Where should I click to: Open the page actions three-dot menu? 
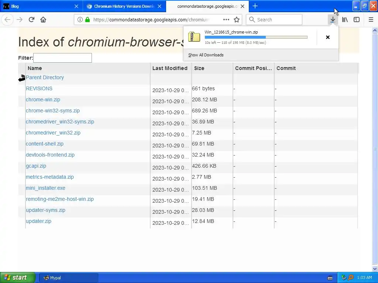point(226,20)
